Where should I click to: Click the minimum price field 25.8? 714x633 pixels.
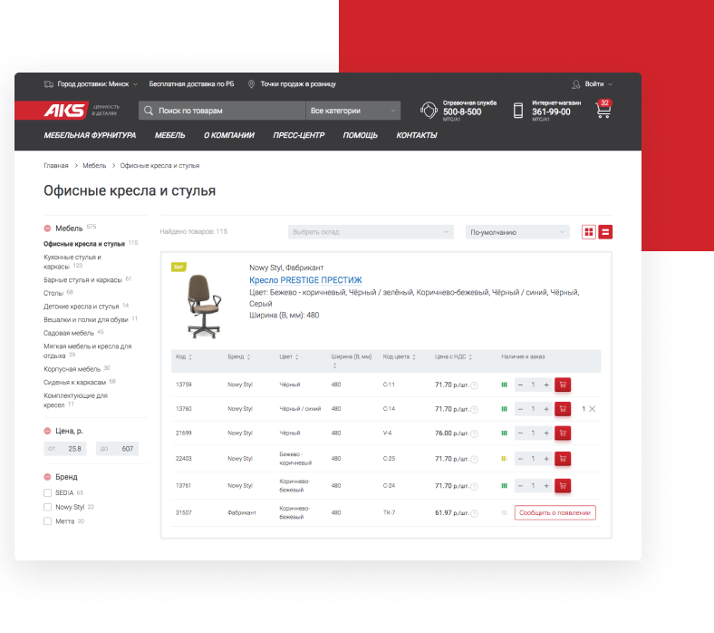pyautogui.click(x=64, y=449)
